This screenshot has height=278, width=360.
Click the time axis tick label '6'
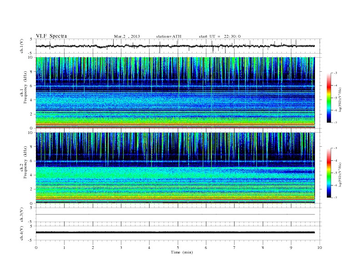206,248
